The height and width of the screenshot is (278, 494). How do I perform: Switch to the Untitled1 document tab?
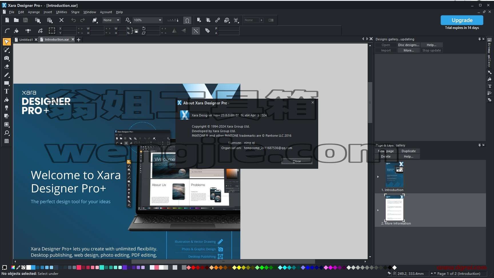click(26, 40)
